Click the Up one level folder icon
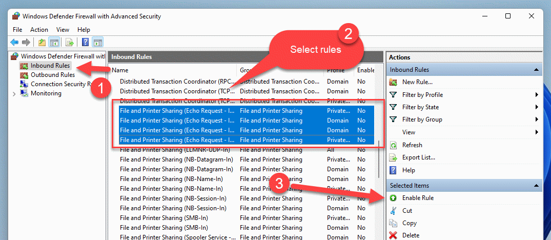The height and width of the screenshot is (240, 551). click(x=42, y=43)
